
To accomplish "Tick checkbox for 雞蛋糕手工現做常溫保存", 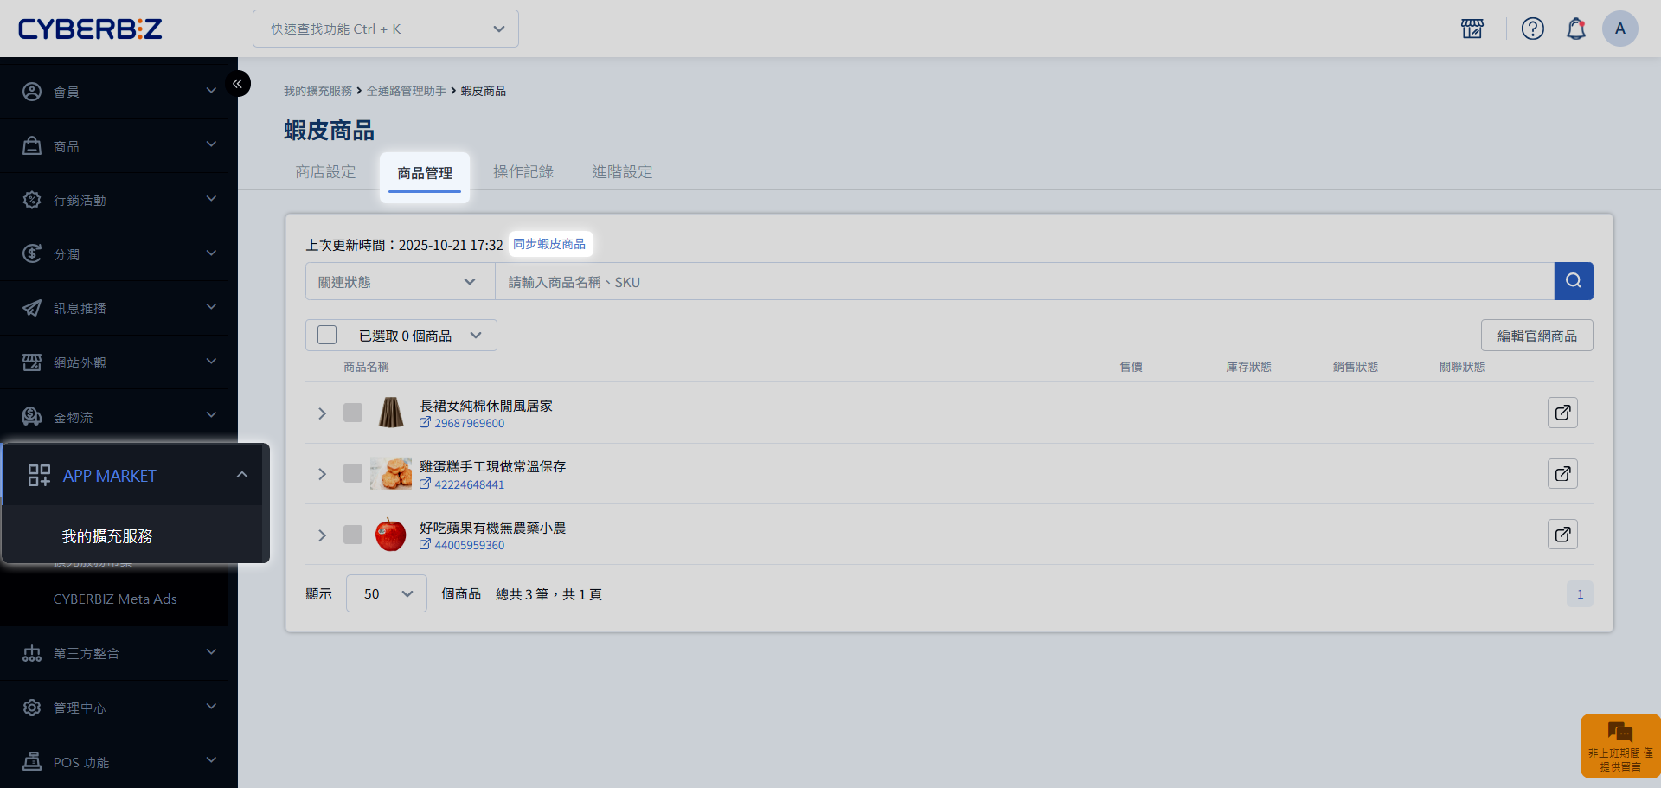I will pos(353,473).
